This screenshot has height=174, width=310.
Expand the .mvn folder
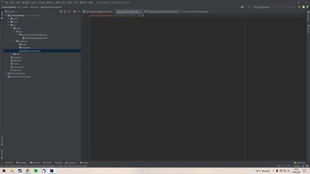9,22
